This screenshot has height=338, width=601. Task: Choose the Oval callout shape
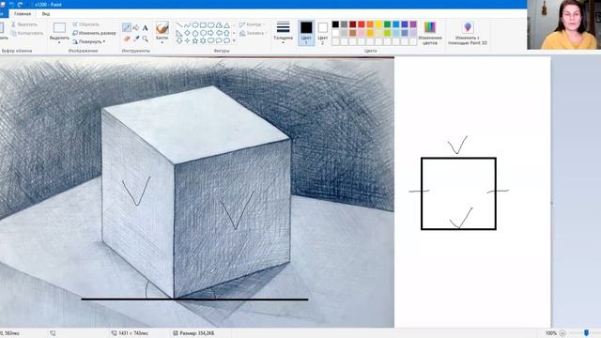point(219,40)
